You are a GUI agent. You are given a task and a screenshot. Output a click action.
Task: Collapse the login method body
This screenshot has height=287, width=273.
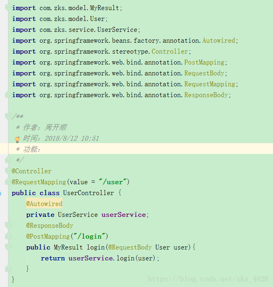point(8,247)
